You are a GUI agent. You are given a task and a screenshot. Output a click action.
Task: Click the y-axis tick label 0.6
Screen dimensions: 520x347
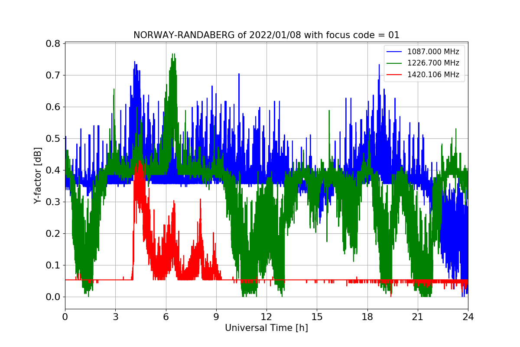pyautogui.click(x=53, y=107)
